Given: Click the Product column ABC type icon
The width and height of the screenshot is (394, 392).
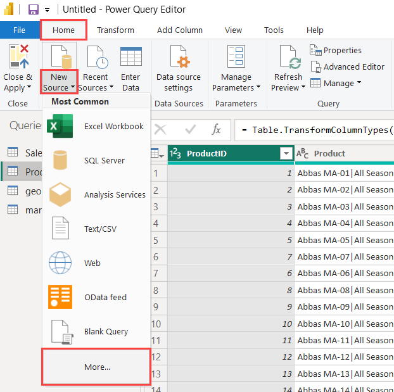Looking at the screenshot, I should click(x=302, y=153).
